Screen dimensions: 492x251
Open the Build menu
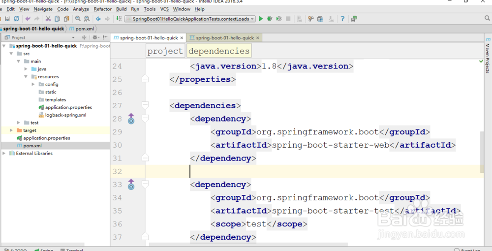point(122,9)
